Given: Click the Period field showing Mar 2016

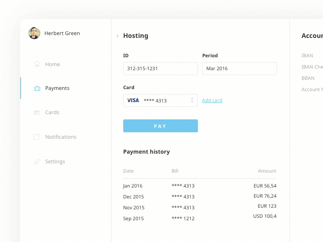Looking at the screenshot, I should point(239,68).
